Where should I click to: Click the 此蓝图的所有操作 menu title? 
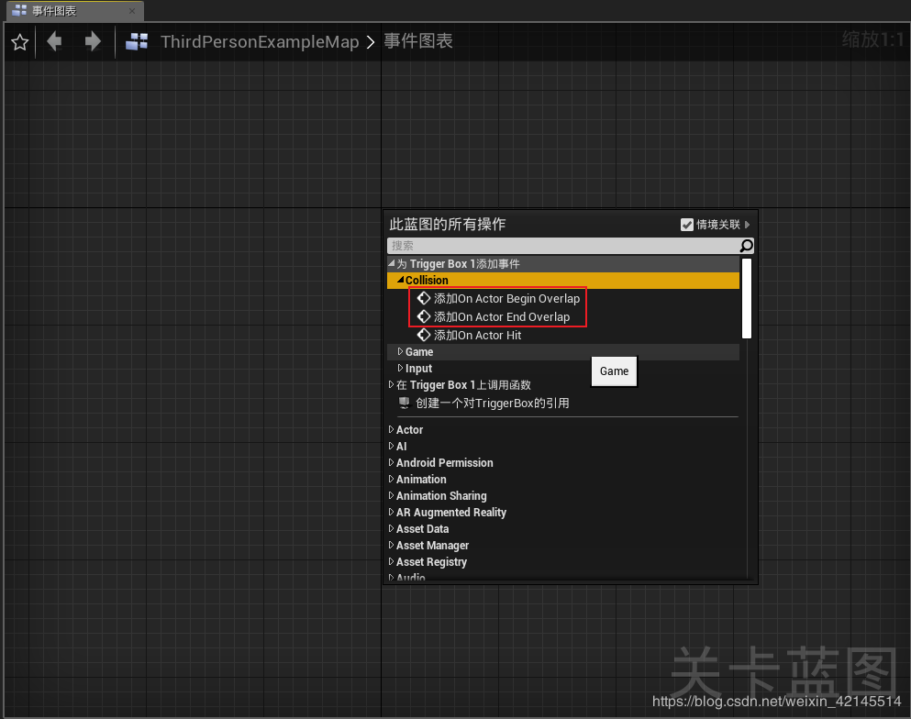pos(448,224)
